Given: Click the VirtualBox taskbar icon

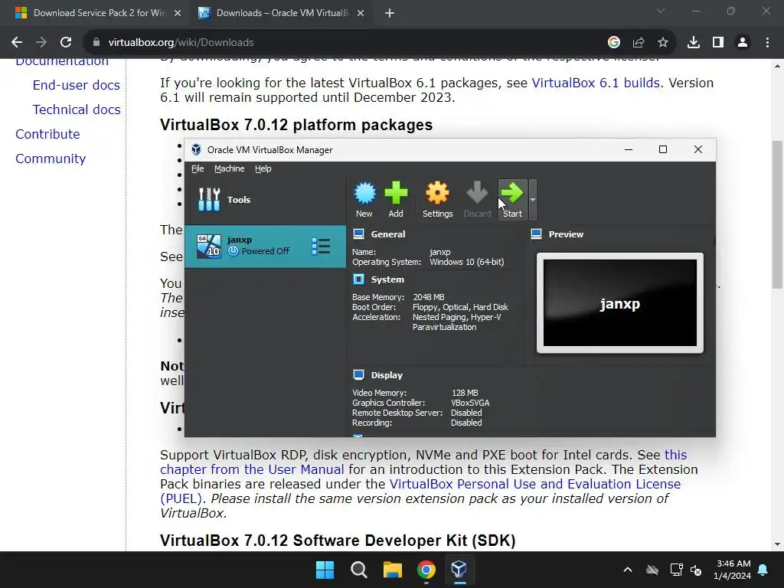Looking at the screenshot, I should pyautogui.click(x=459, y=570).
